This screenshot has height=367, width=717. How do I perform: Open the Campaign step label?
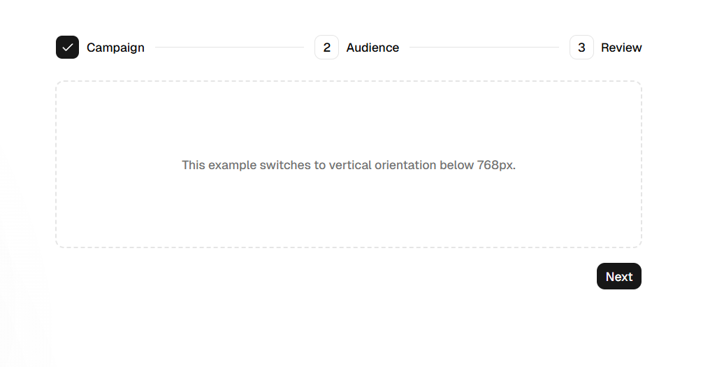coord(115,48)
